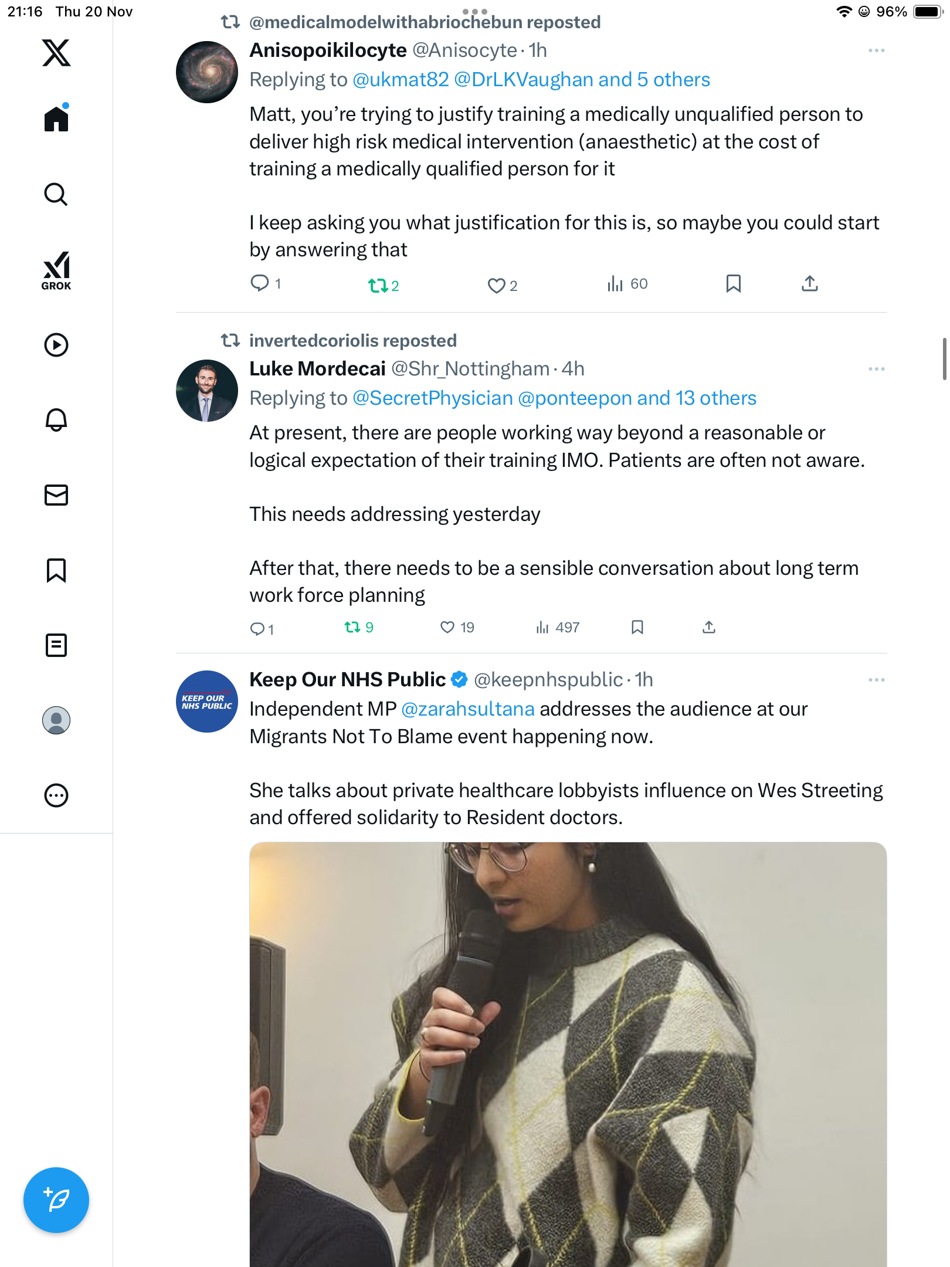
Task: Open the Search page in sidebar
Action: 56,194
